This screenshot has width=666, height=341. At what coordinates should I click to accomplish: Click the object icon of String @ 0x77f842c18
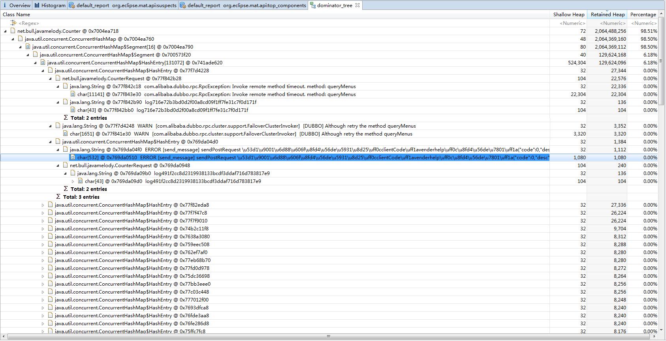tap(66, 86)
